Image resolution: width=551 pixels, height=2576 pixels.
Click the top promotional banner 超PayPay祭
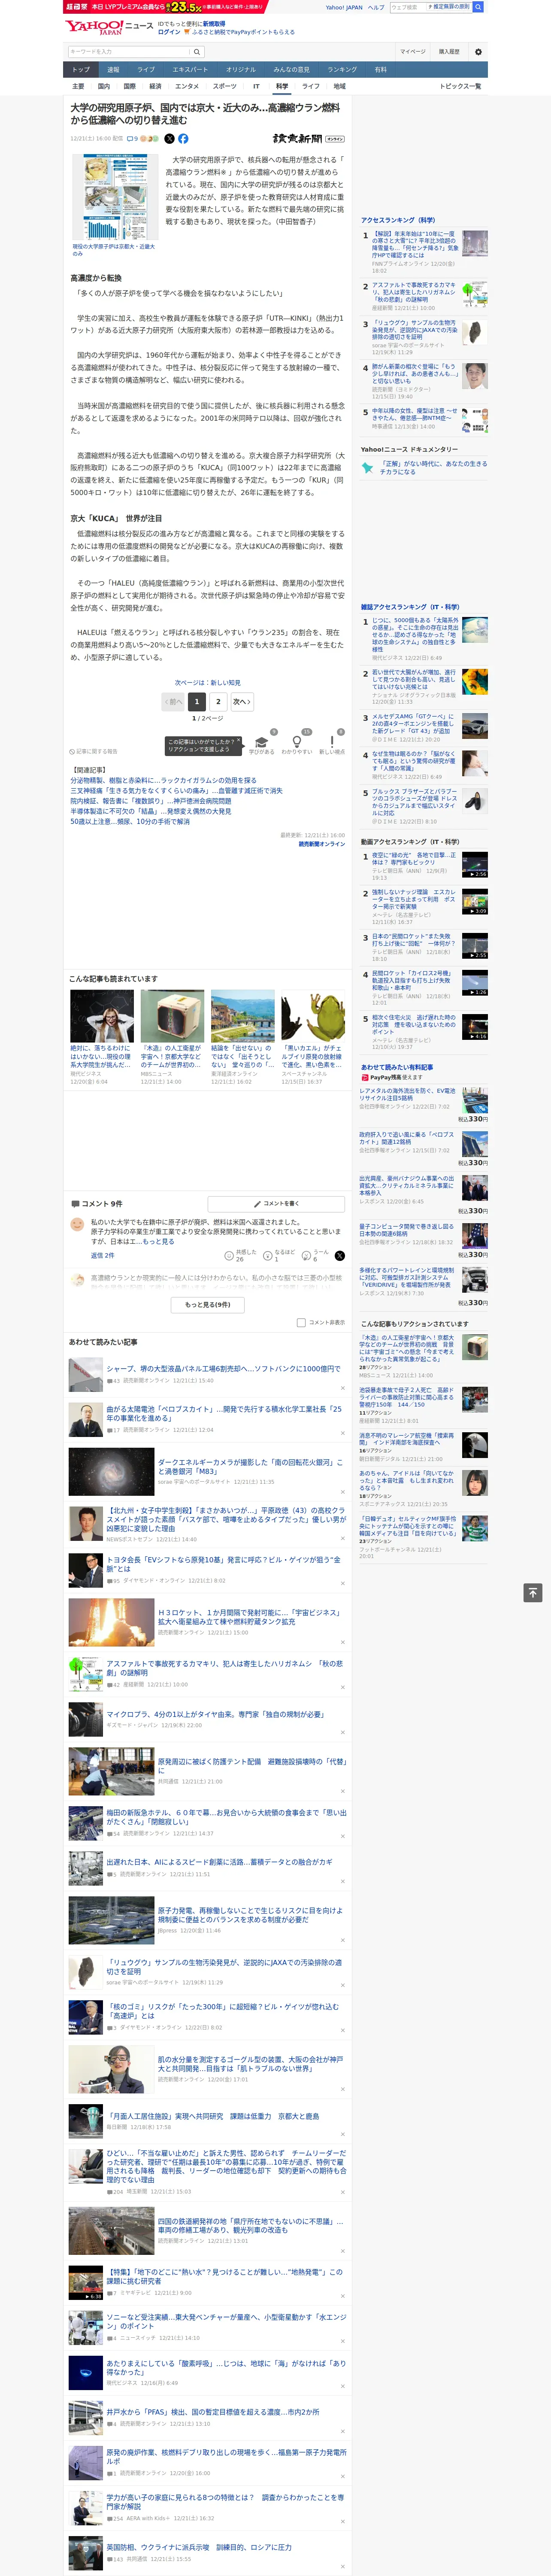click(165, 7)
